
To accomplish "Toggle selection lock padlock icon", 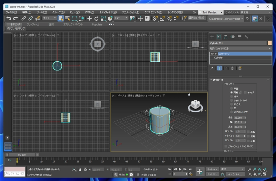I will pyautogui.click(x=80, y=169).
